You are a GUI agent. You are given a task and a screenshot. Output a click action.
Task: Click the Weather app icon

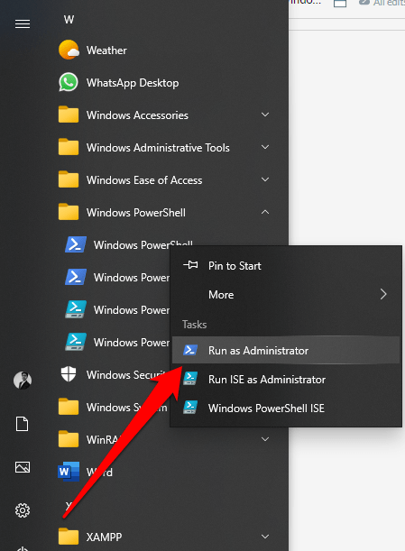tap(69, 50)
